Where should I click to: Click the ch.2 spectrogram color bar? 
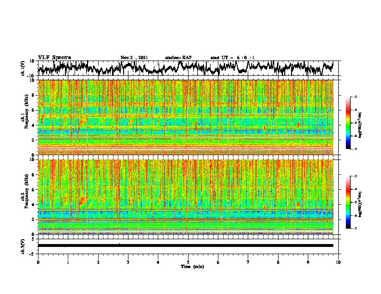click(x=348, y=202)
